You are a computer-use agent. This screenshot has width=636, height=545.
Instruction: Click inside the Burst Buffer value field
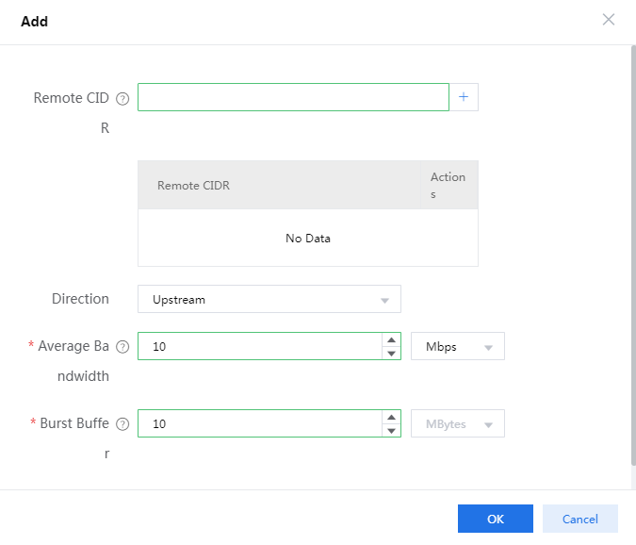click(259, 424)
